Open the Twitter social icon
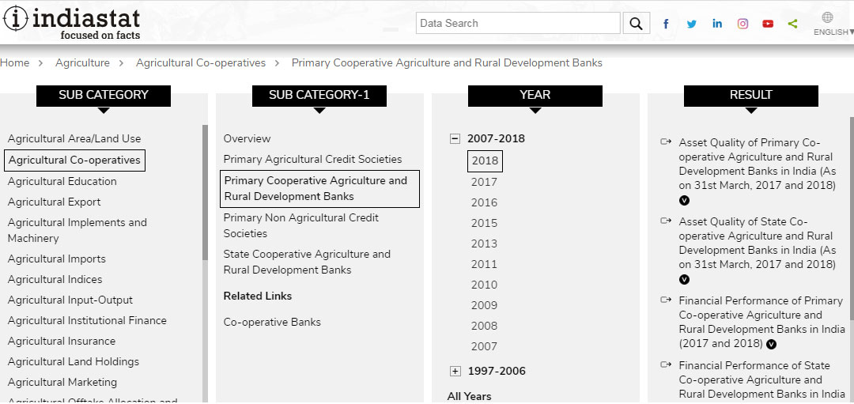The image size is (854, 404). coord(692,24)
